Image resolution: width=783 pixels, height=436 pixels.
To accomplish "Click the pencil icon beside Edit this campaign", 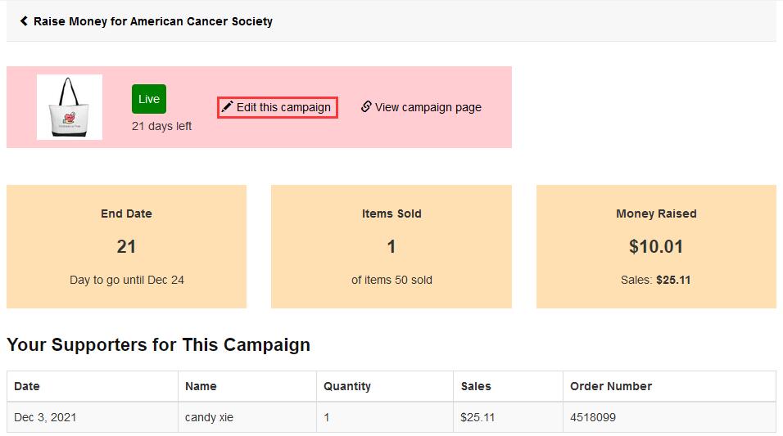I will point(227,106).
